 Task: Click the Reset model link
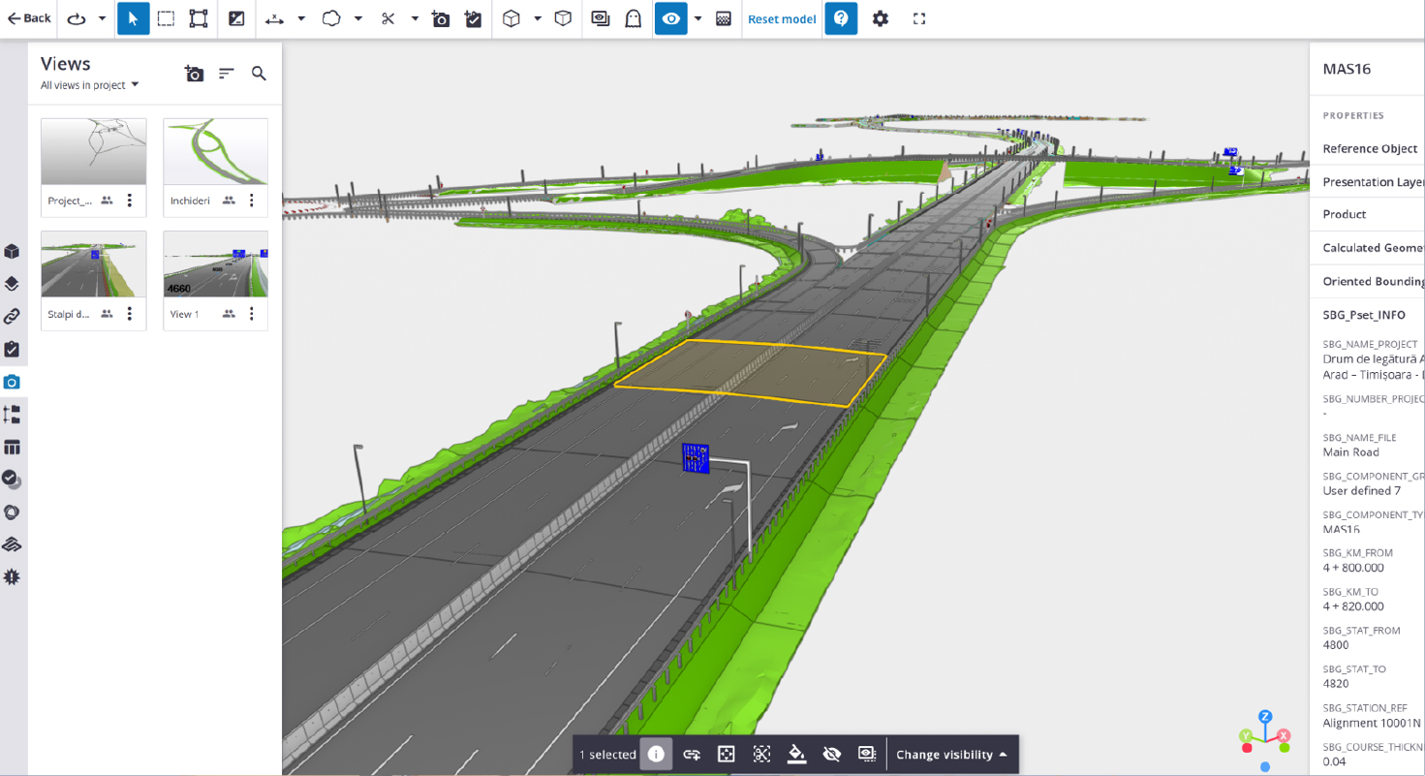pyautogui.click(x=782, y=19)
